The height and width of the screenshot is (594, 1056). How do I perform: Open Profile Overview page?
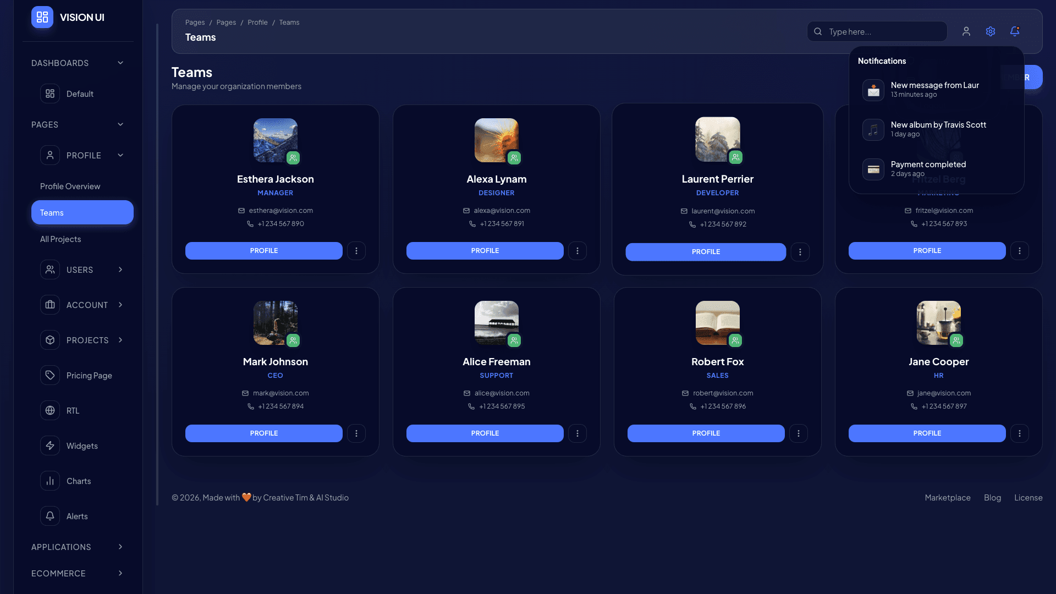(70, 186)
